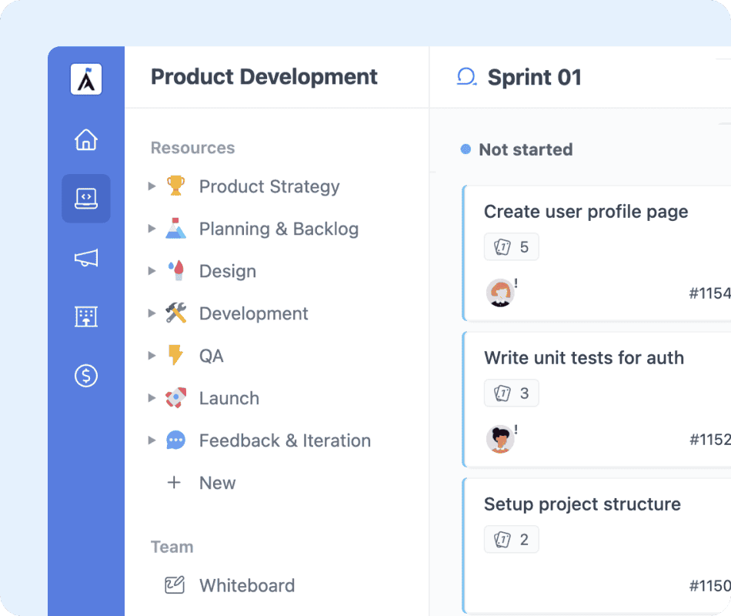
Task: Select the Launch resource item
Action: coord(229,398)
